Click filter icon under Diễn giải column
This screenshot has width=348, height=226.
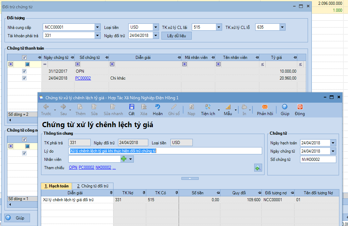(x=112, y=64)
